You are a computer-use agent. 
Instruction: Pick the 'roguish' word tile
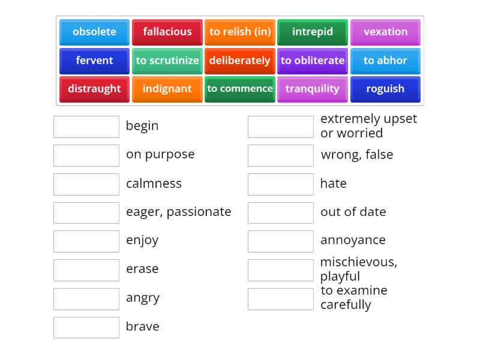pos(385,89)
